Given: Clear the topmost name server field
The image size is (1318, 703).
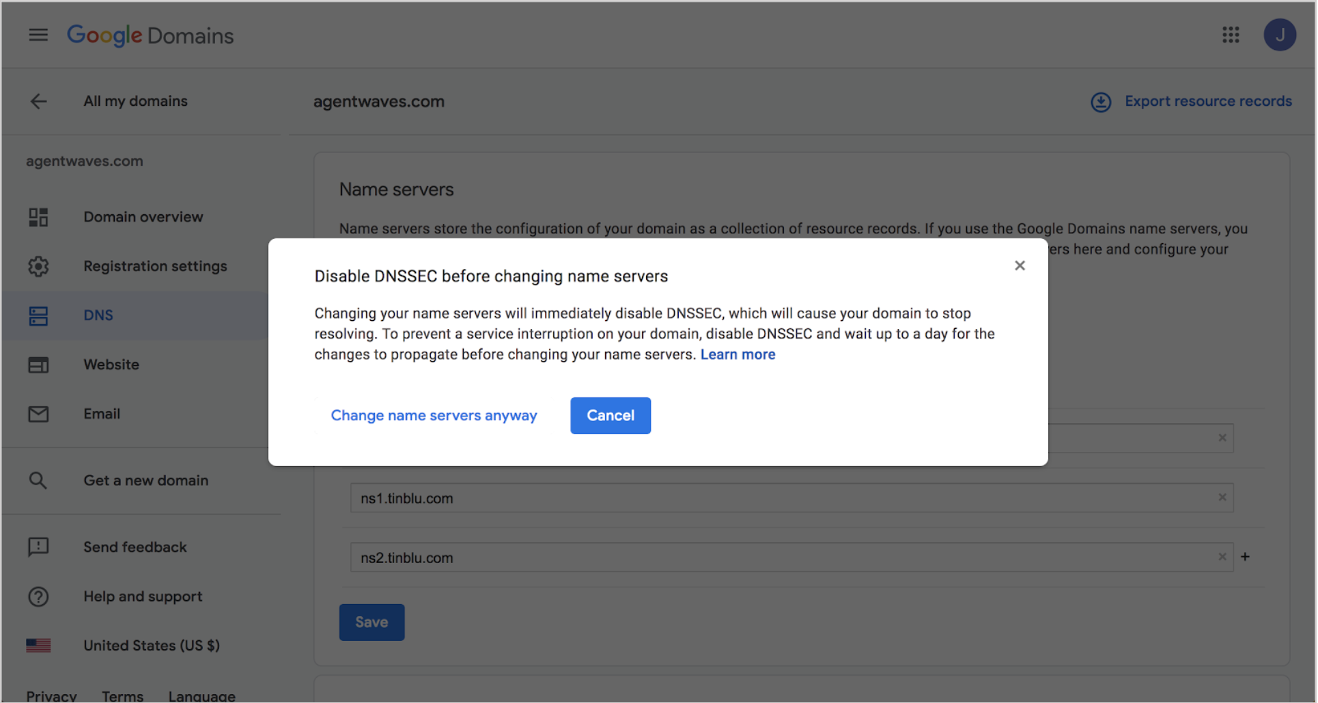Looking at the screenshot, I should point(1222,437).
